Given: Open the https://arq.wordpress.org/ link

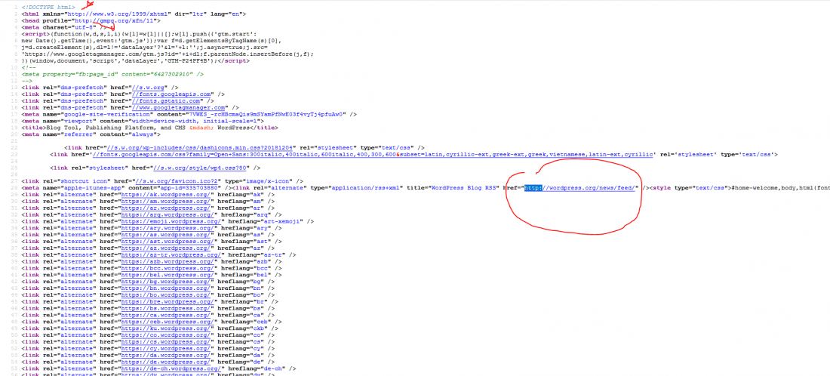Looking at the screenshot, I should coord(168,215).
